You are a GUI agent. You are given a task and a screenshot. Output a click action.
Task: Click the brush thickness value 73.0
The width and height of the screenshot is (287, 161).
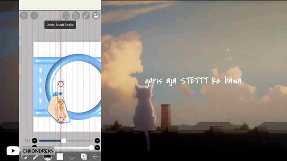pyautogui.click(x=27, y=140)
